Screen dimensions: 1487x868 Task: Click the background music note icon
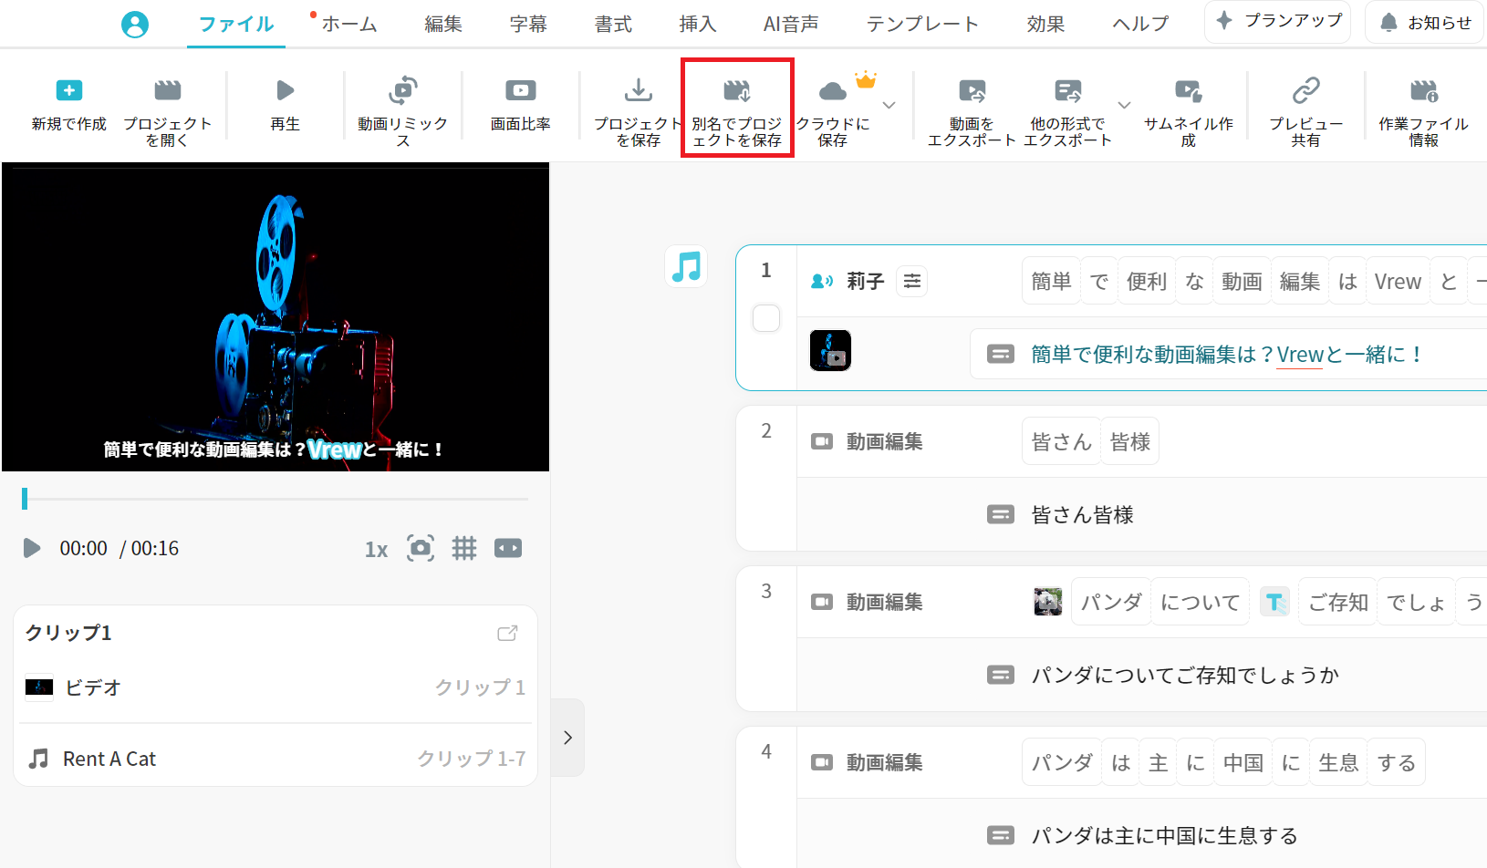pyautogui.click(x=686, y=267)
